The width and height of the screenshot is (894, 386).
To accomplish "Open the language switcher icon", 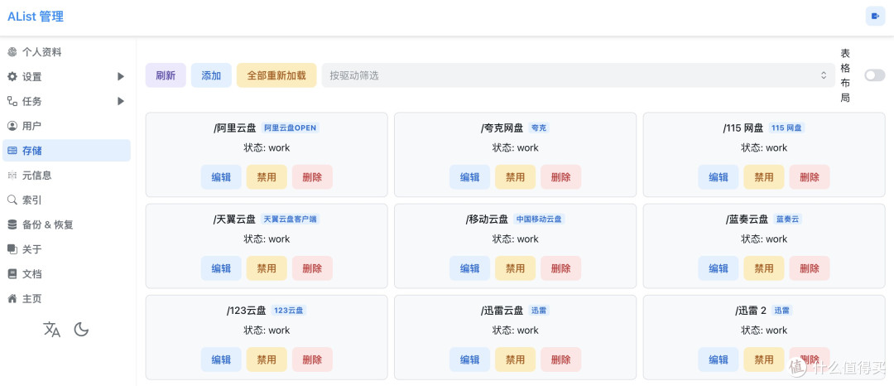I will point(52,330).
